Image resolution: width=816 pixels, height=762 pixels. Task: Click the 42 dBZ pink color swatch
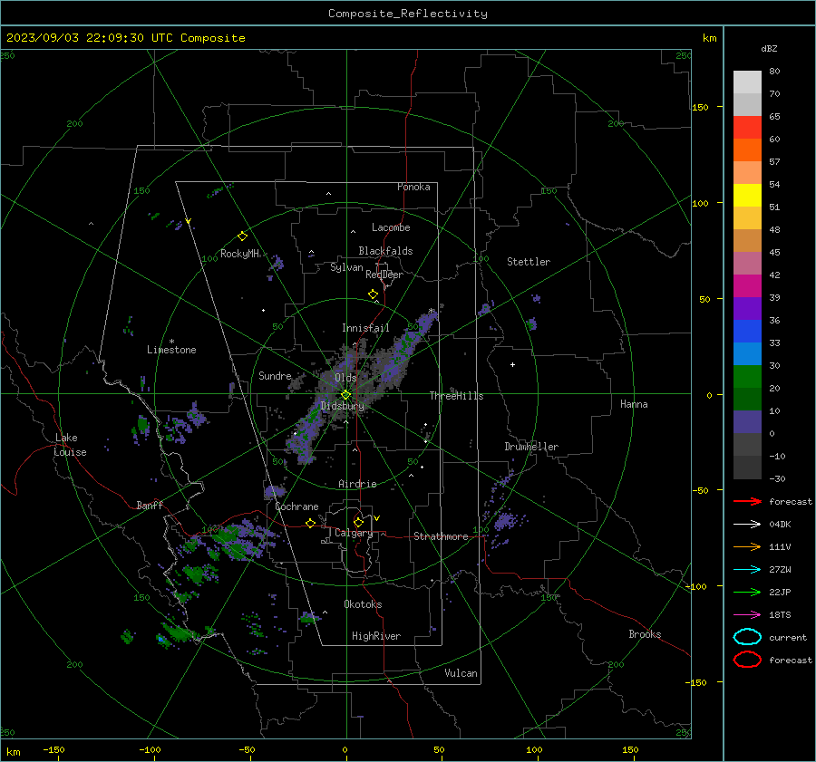[747, 263]
